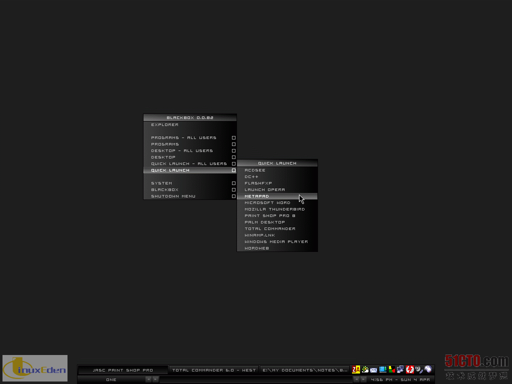Open the ZoneAlarm tray icon
The height and width of the screenshot is (384, 512).
(x=356, y=369)
